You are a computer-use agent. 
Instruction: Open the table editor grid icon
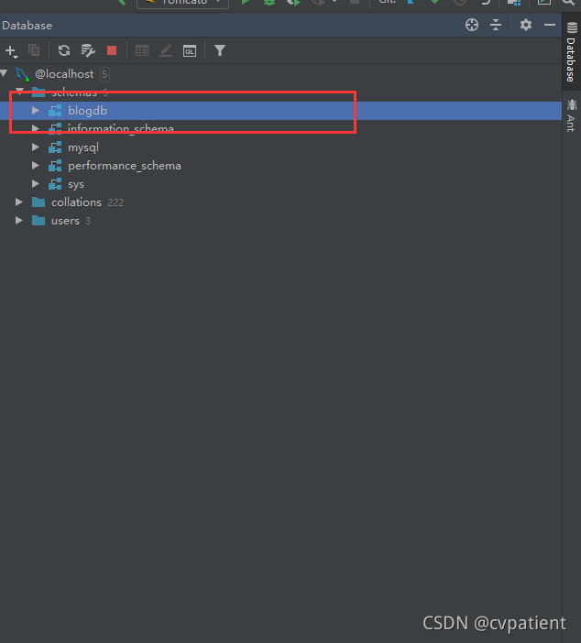[142, 50]
